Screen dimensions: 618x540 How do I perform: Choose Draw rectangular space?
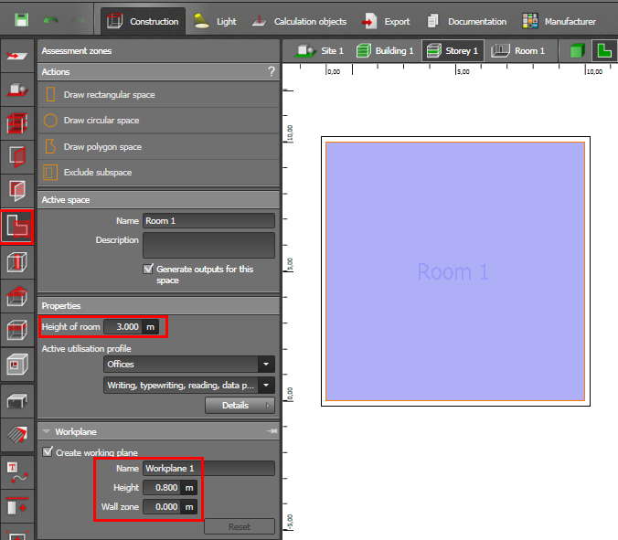tap(158, 94)
